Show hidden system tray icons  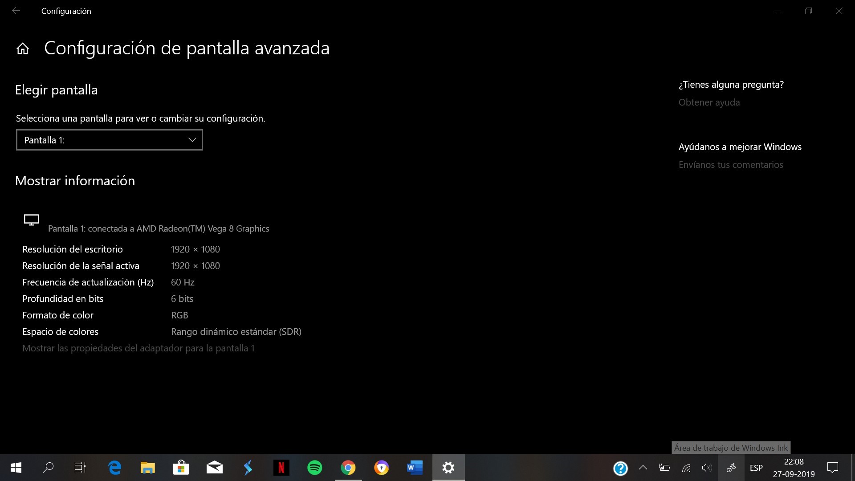643,468
